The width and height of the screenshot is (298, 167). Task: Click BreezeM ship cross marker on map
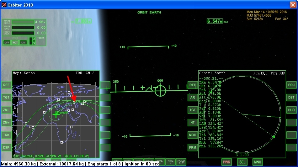[x=56, y=114]
